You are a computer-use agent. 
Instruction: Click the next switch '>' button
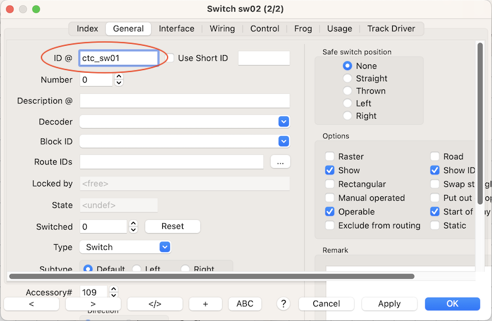pos(93,304)
